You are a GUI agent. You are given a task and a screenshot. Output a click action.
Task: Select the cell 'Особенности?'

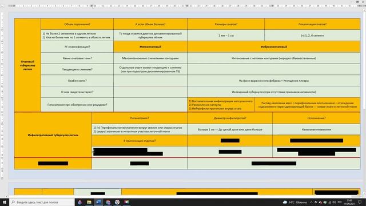click(x=77, y=81)
